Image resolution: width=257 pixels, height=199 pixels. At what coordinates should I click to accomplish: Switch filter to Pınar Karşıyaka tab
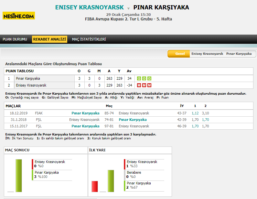[x=239, y=54]
